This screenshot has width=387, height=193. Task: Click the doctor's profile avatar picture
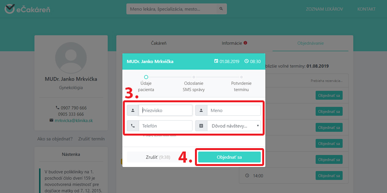[71, 58]
